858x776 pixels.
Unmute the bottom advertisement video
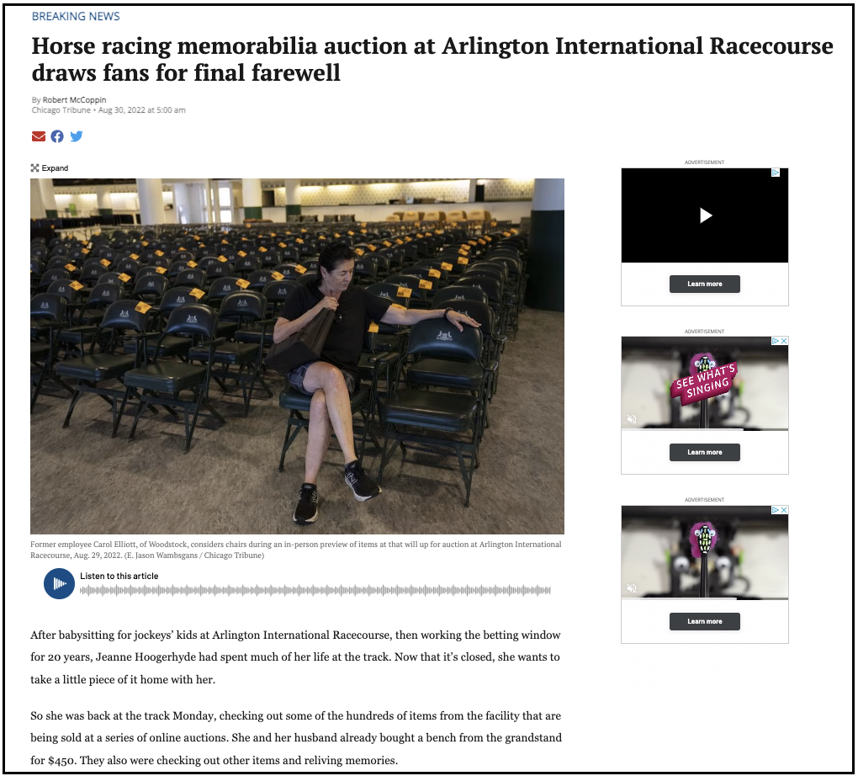point(632,587)
